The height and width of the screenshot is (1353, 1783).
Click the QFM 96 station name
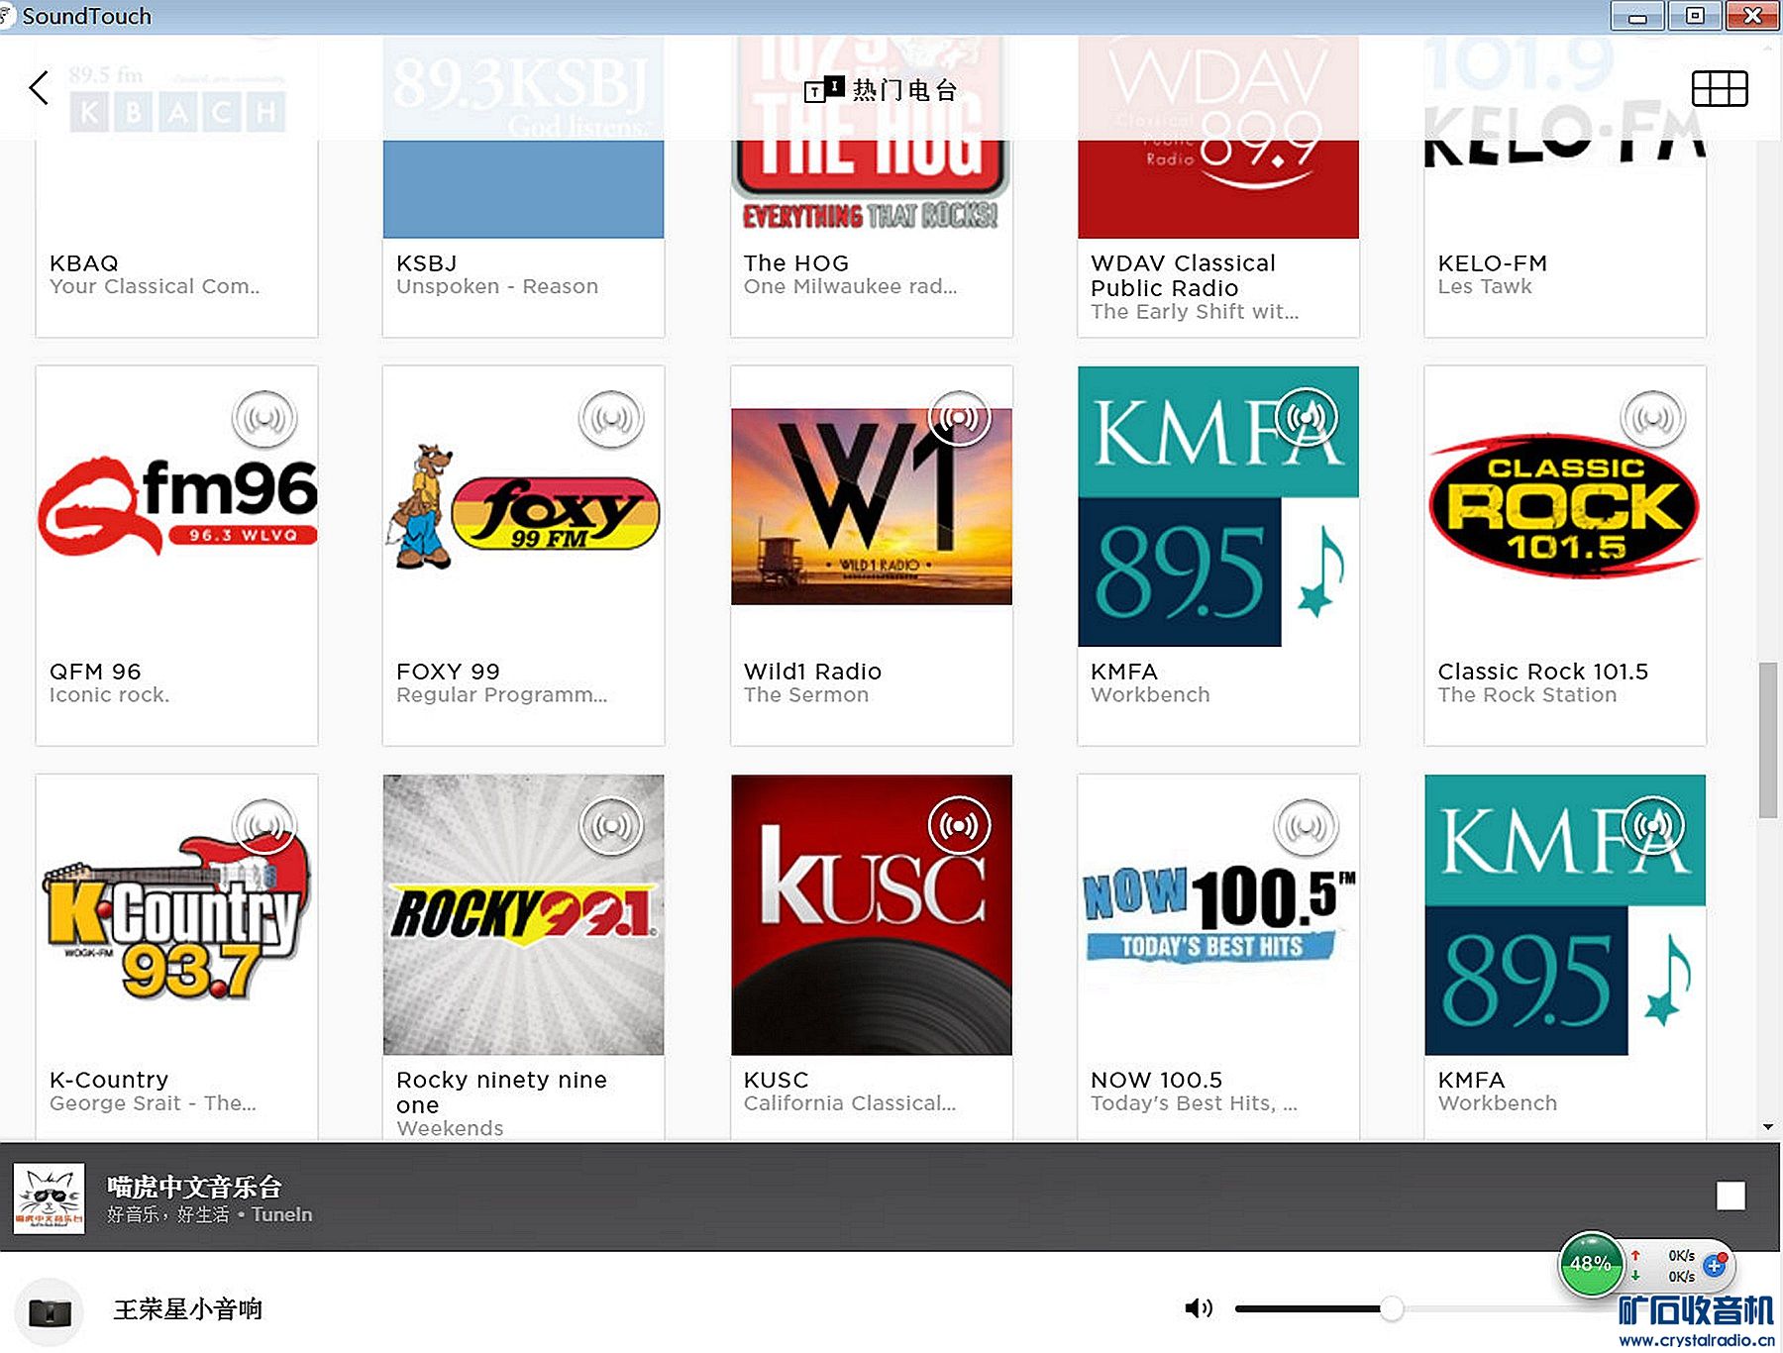(95, 672)
